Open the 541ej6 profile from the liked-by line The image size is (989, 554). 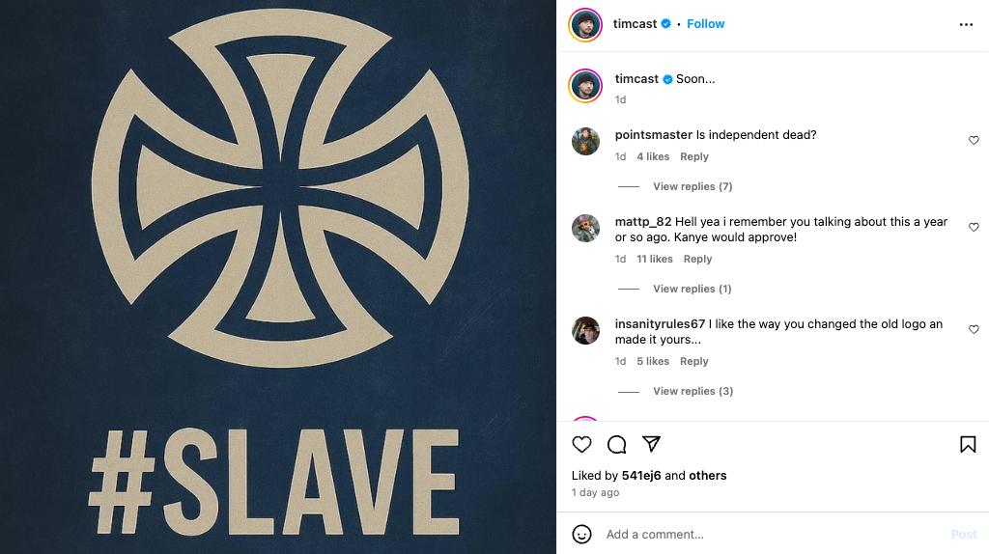641,475
